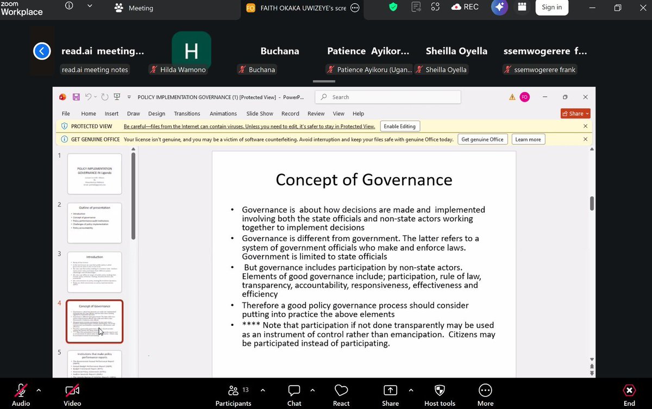Click Patience Ayikoru's participant name label
The width and height of the screenshot is (652, 409).
click(x=369, y=70)
